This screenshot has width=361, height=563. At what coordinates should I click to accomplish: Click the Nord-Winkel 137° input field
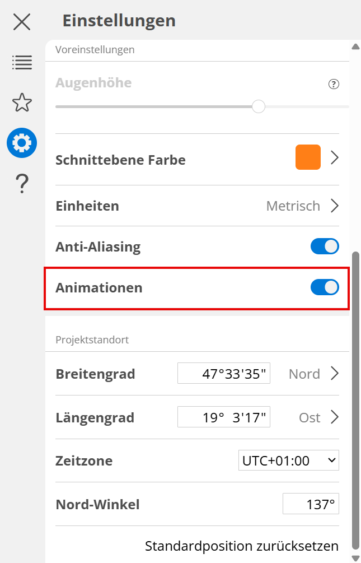[311, 504]
